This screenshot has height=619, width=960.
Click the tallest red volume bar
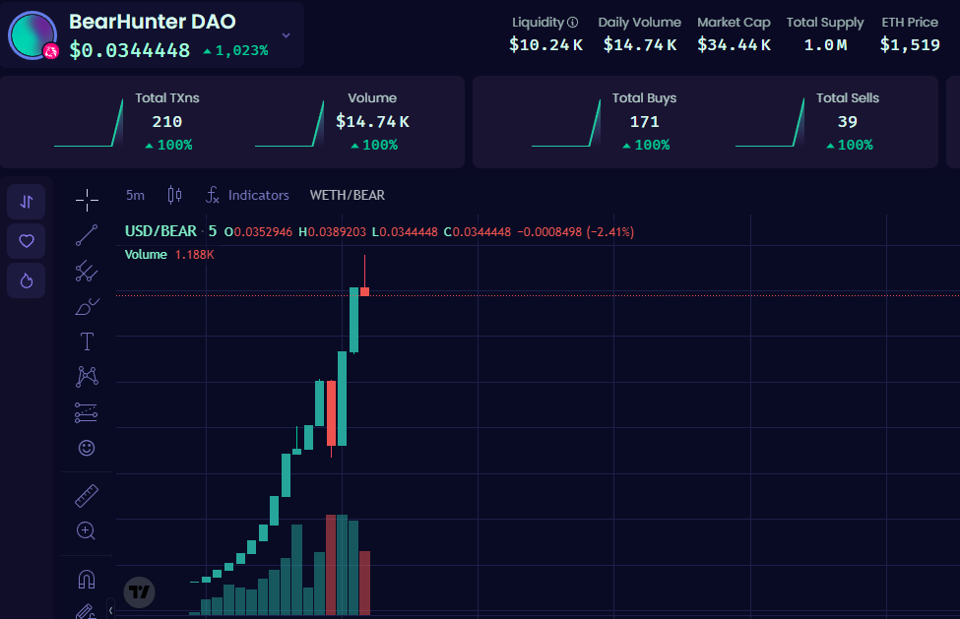pyautogui.click(x=331, y=565)
